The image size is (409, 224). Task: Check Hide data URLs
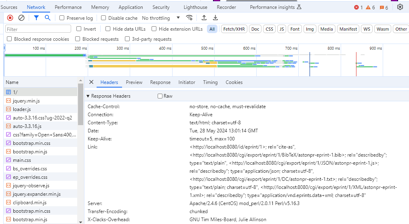point(108,29)
